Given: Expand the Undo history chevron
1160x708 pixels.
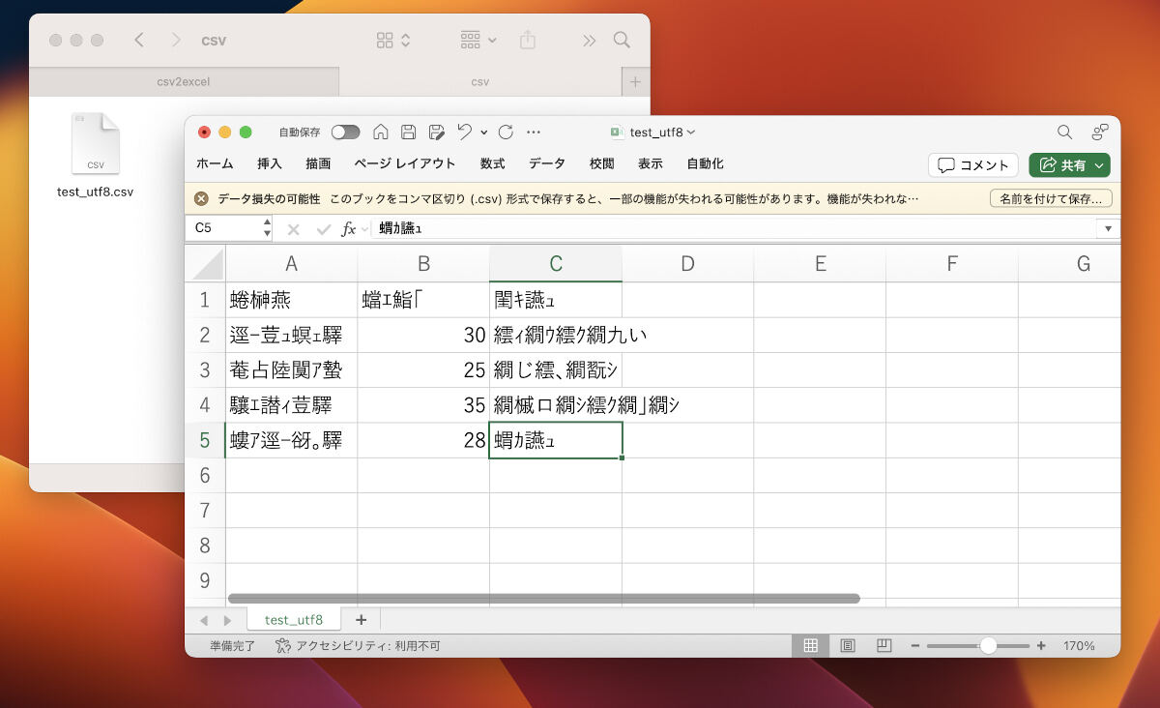Looking at the screenshot, I should pyautogui.click(x=483, y=133).
